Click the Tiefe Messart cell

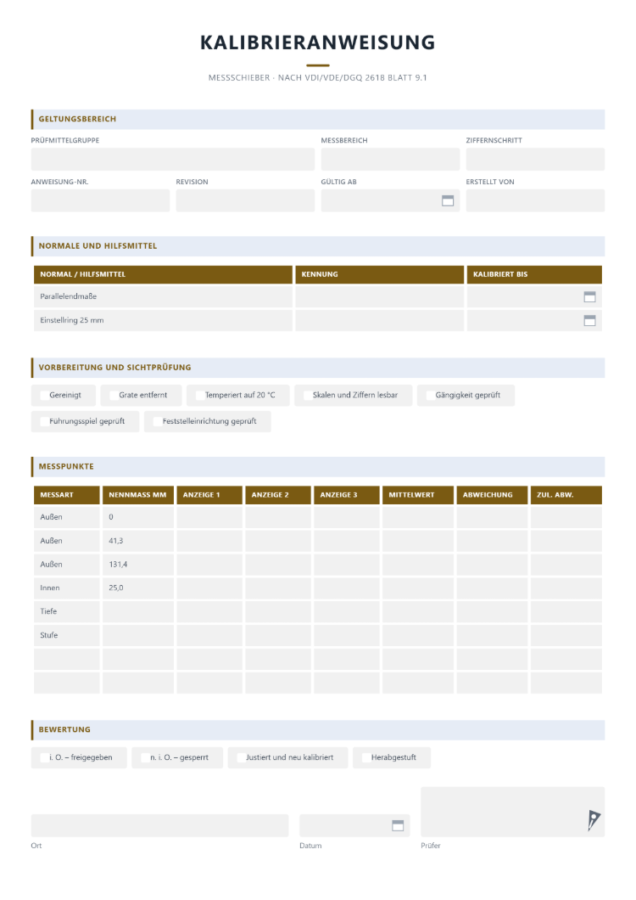[x=66, y=611]
